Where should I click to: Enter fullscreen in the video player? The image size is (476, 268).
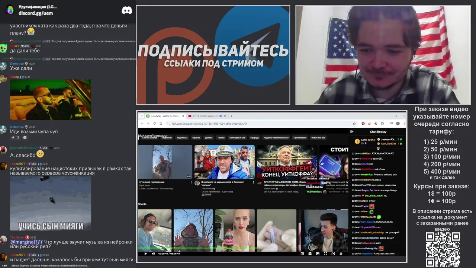(x=325, y=253)
